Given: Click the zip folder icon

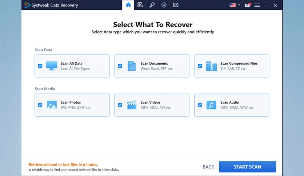Looking at the screenshot, I should pos(211,66).
